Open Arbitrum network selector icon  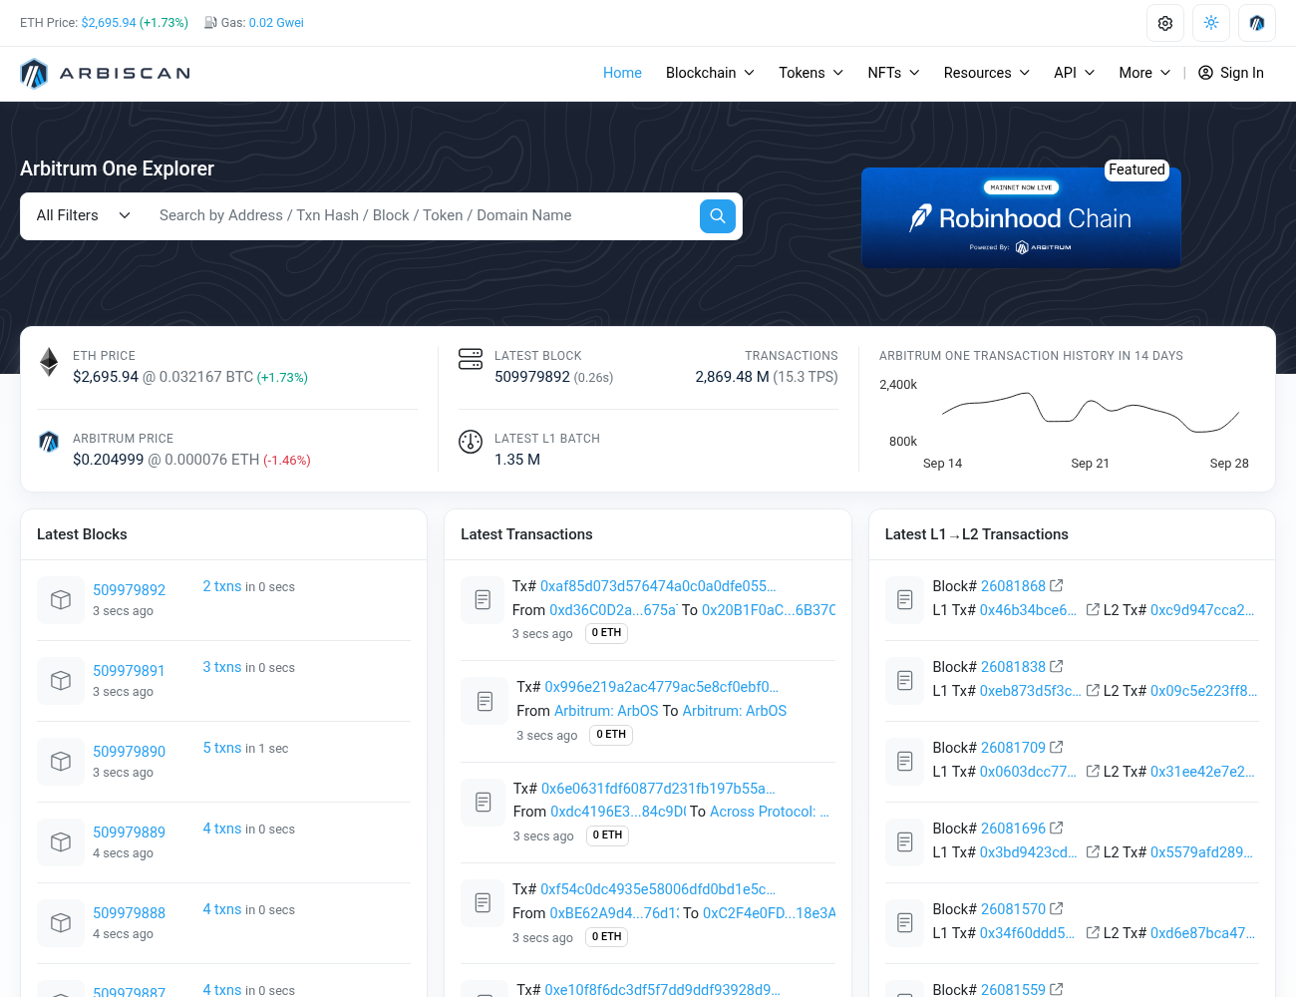pos(1257,23)
